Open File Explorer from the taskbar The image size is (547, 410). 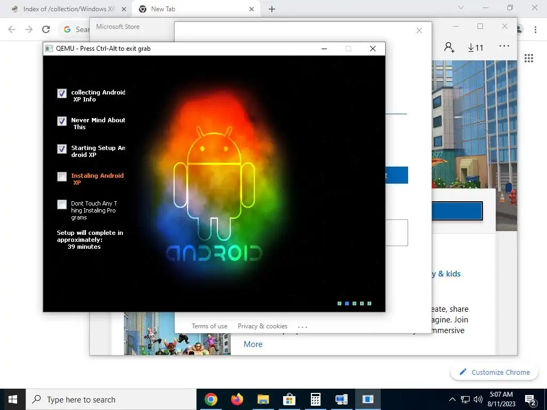(x=263, y=399)
